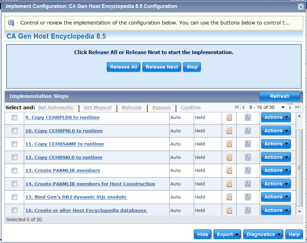Open notes icon for step 9 CEHBPLD0

[229, 117]
